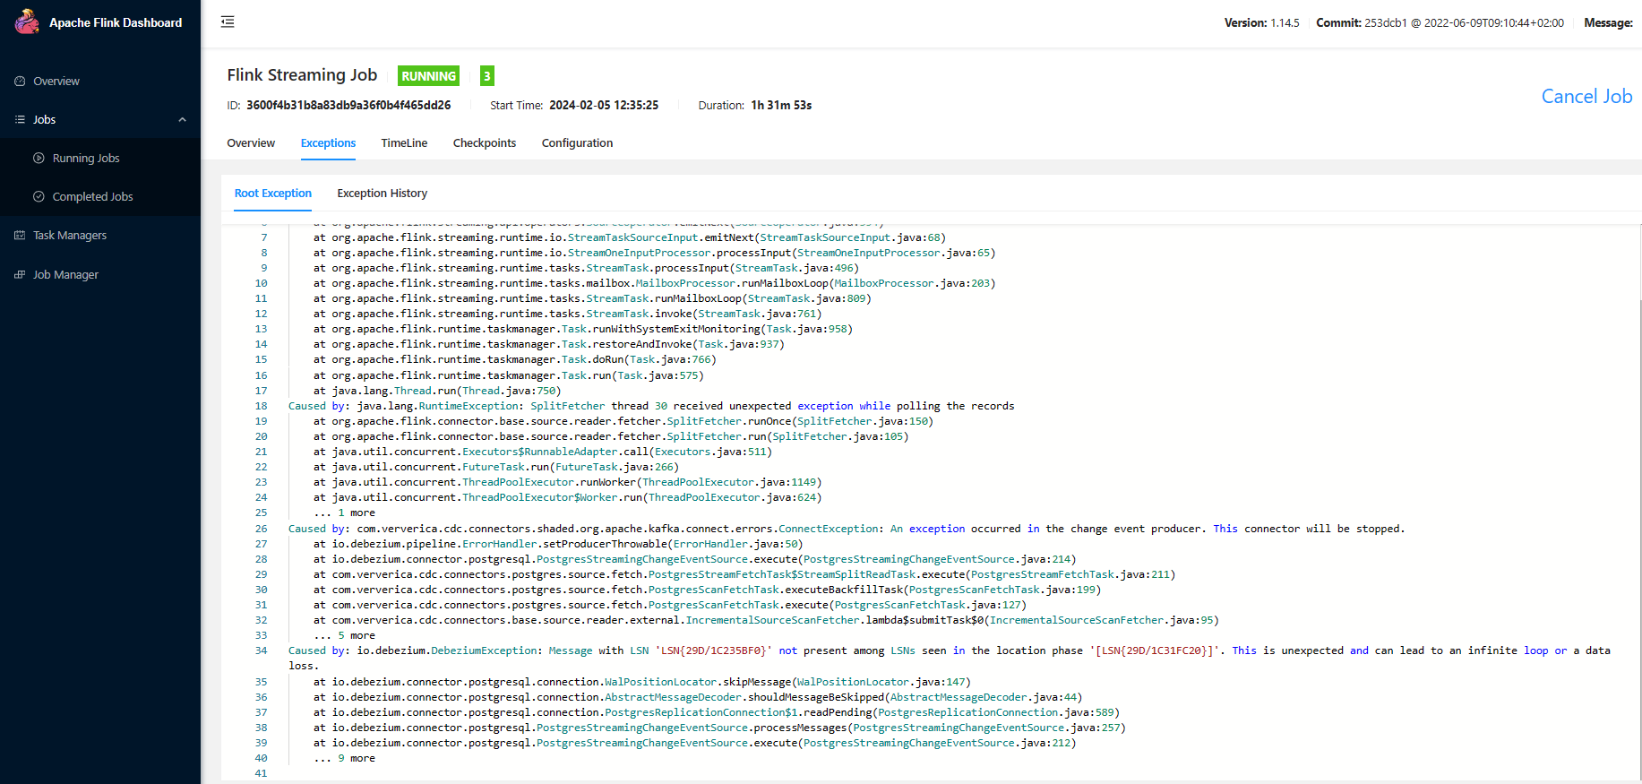
Task: Select the Root Exception sub-tab
Action: [x=273, y=193]
